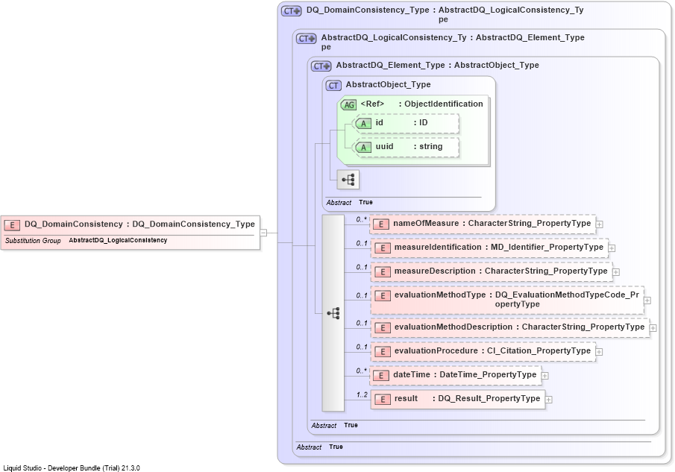Expand the measureIdentification element

612,248
